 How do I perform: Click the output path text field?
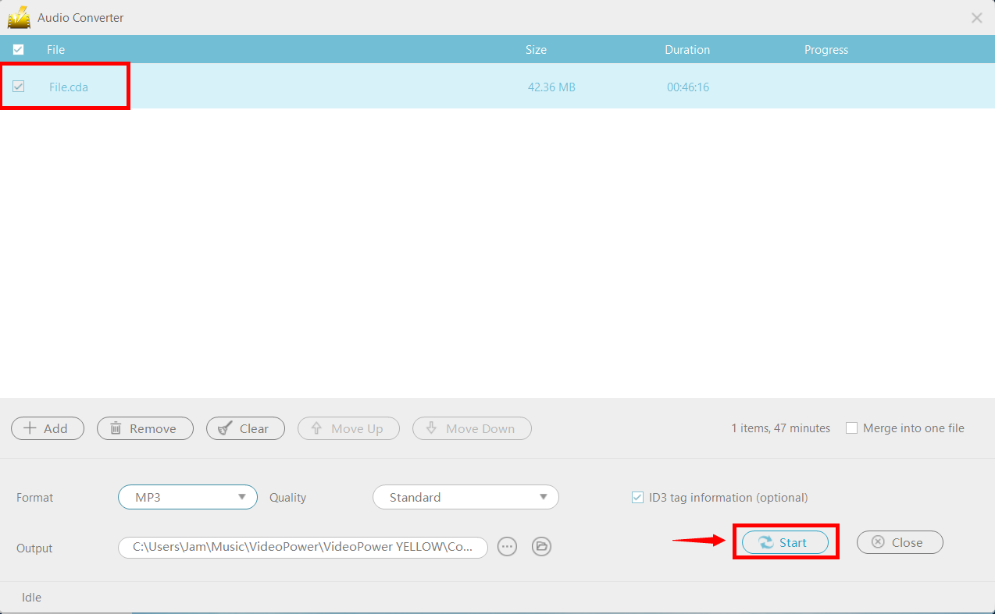click(302, 546)
